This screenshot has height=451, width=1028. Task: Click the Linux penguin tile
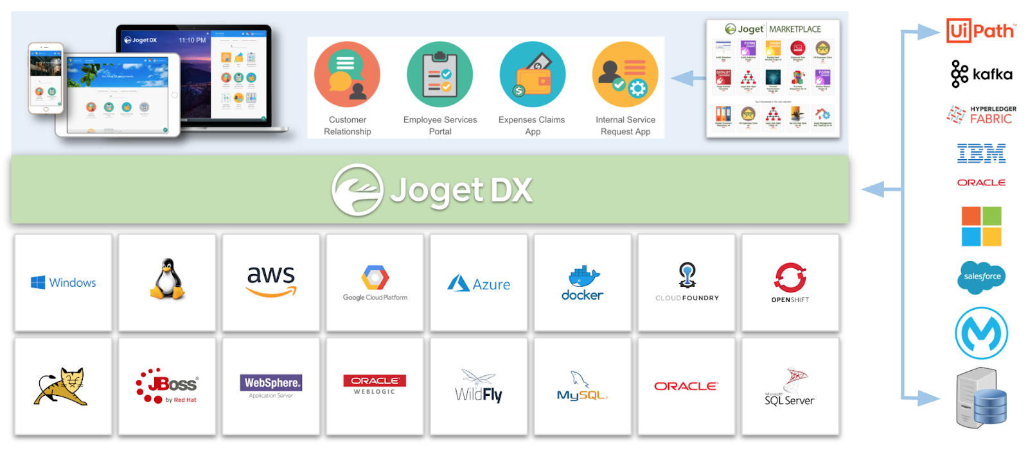pos(167,282)
